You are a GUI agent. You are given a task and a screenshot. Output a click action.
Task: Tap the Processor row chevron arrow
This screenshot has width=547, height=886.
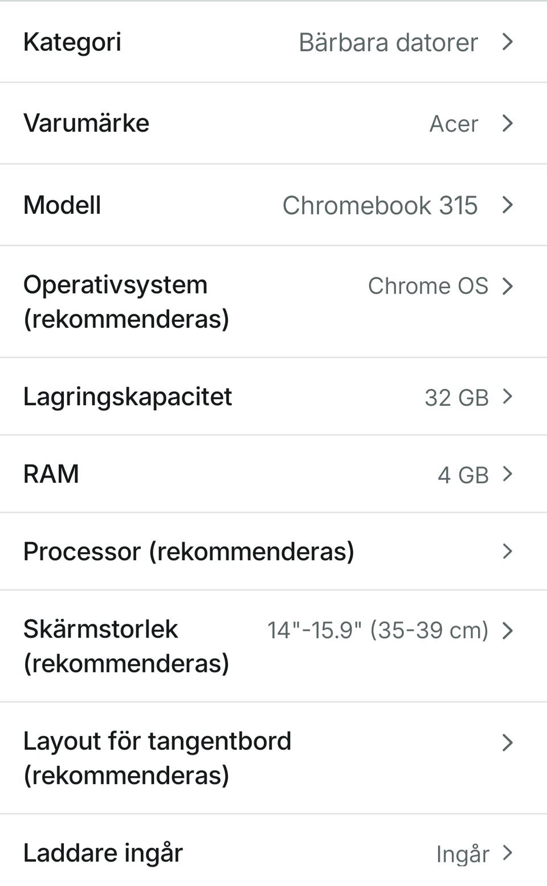pyautogui.click(x=507, y=551)
